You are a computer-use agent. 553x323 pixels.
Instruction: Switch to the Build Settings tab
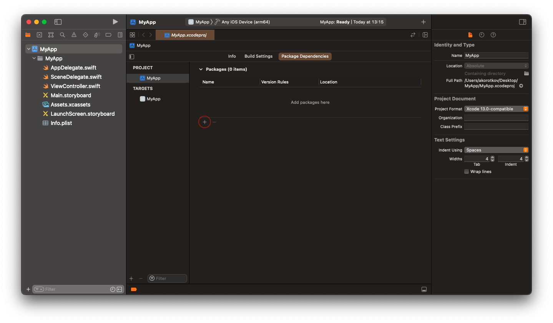coord(259,56)
